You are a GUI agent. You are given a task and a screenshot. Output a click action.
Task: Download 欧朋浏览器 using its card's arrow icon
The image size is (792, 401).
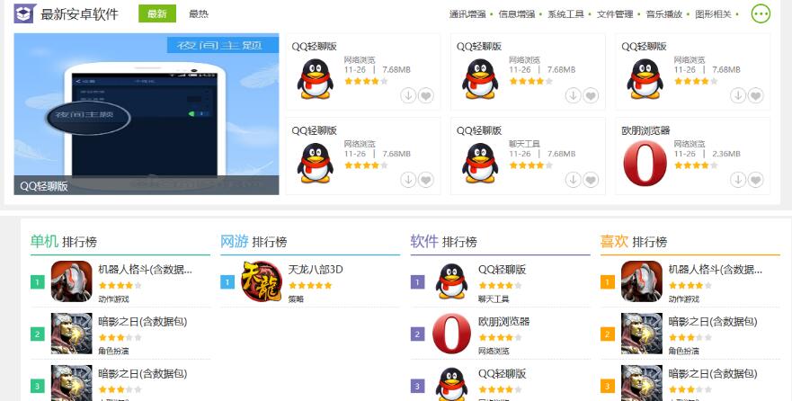pos(738,179)
